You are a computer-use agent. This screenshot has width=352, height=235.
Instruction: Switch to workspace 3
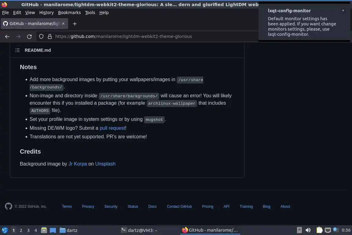tap(28, 230)
